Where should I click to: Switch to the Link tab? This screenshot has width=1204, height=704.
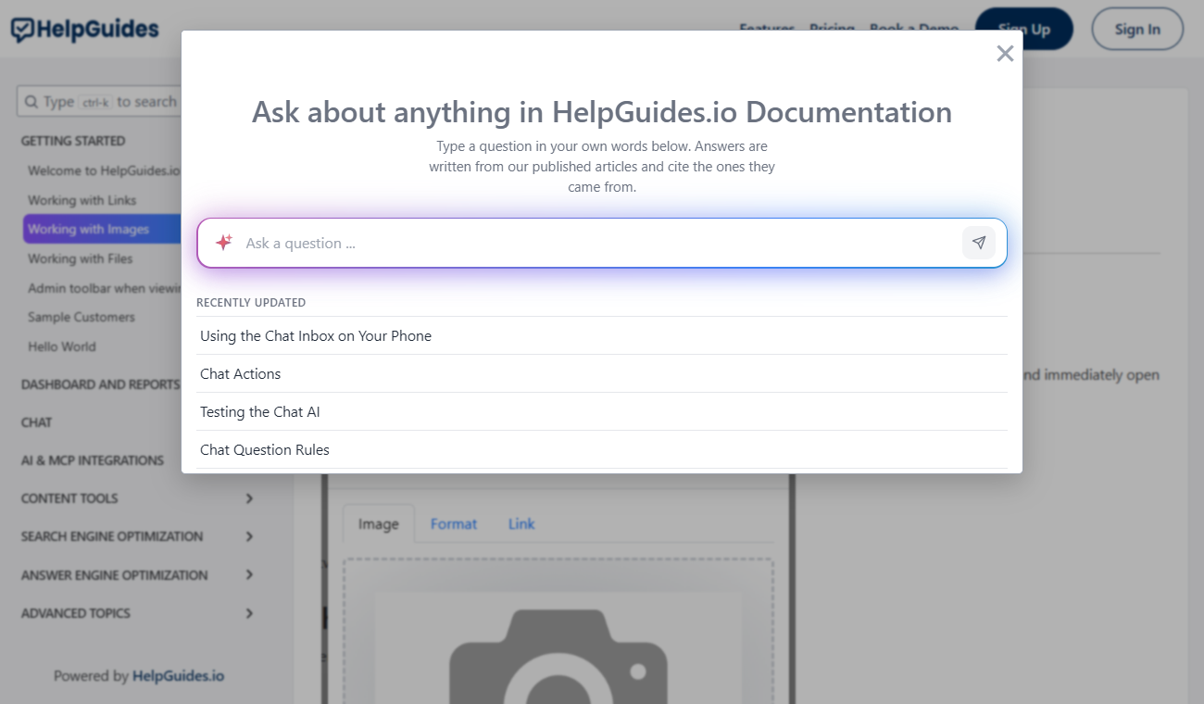tap(521, 524)
